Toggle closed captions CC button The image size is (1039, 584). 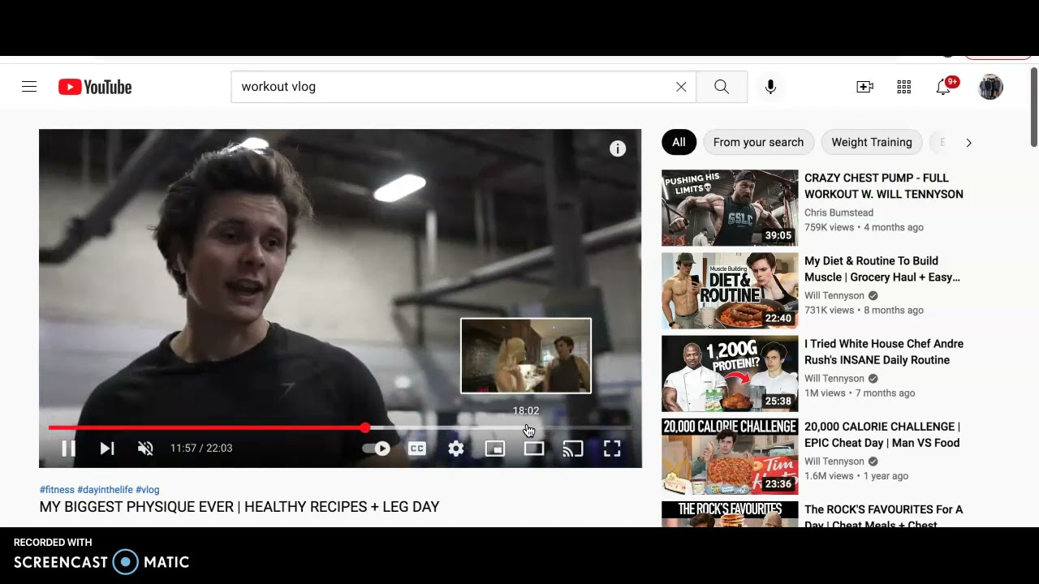point(417,448)
